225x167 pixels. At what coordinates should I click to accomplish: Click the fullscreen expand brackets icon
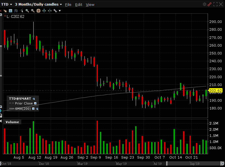(x=215, y=4)
